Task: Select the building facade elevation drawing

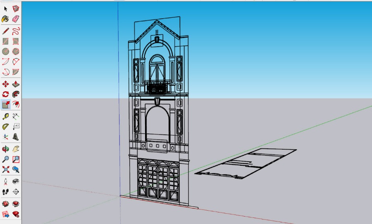Action: (x=158, y=112)
